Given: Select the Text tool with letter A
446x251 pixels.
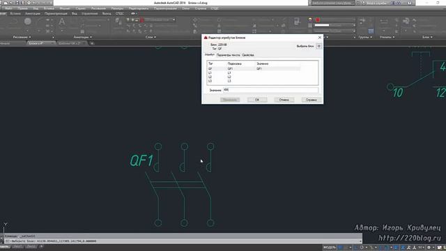Looking at the screenshot, I should [62, 22].
